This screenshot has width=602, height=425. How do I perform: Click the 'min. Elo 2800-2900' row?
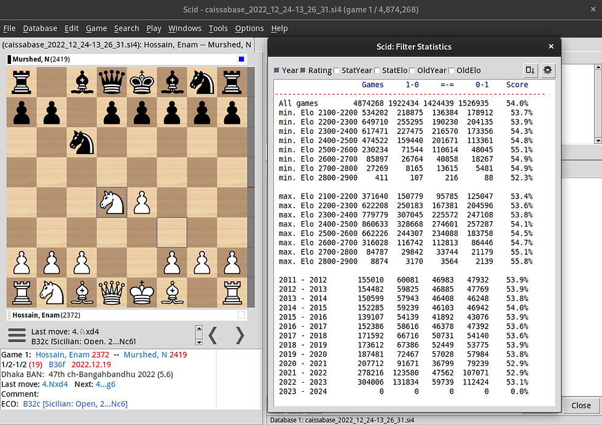coord(405,177)
